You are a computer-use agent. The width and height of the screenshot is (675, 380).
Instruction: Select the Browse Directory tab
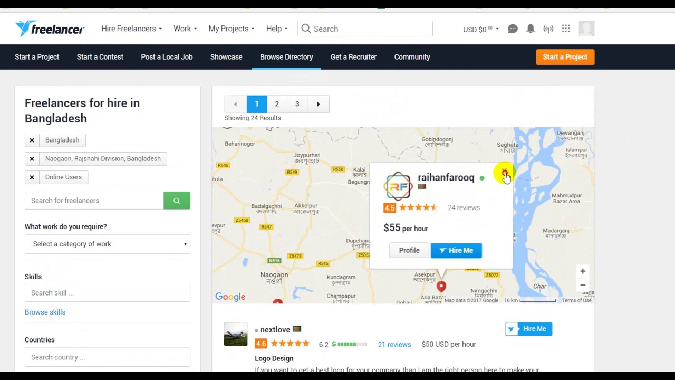(286, 57)
